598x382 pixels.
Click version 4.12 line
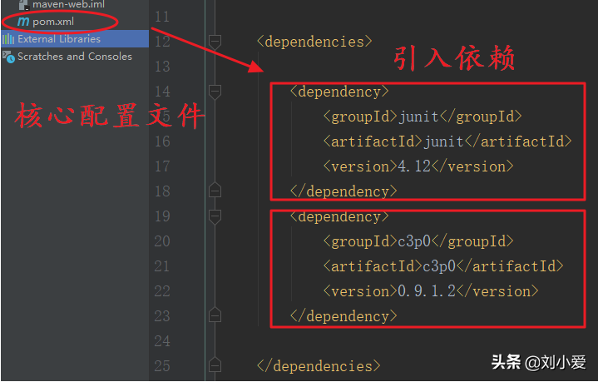[418, 166]
